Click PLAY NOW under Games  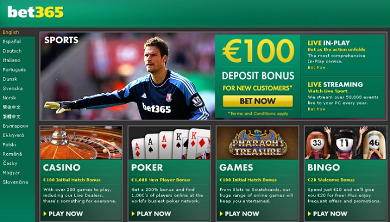pyautogui.click(x=239, y=214)
